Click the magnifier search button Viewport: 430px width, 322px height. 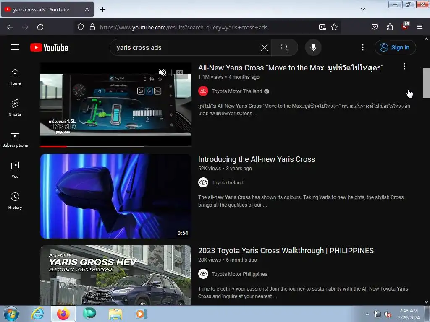[x=284, y=47]
